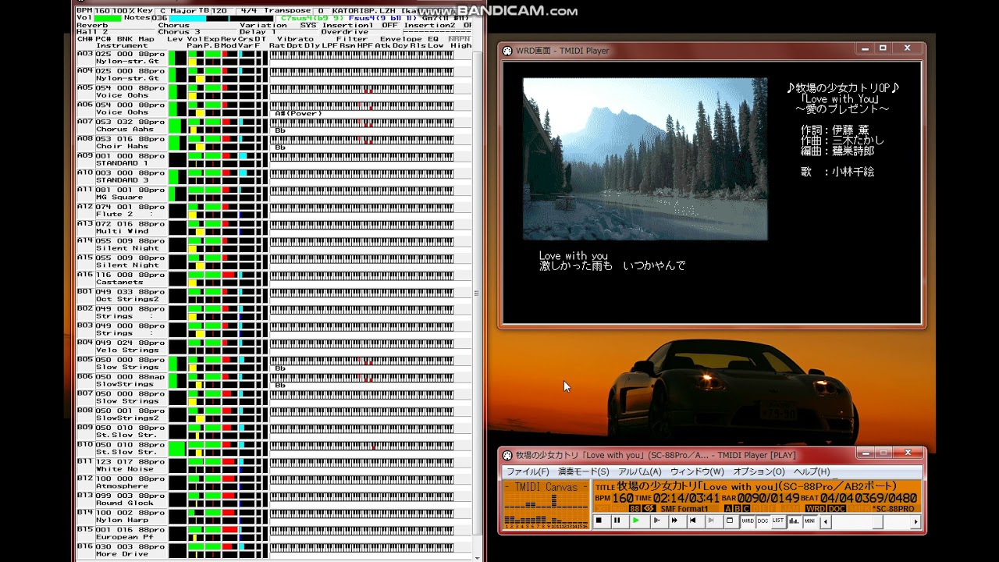
Task: Click the fast forward button
Action: coord(674,521)
